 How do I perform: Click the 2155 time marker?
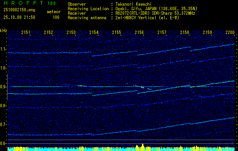tap(117, 32)
